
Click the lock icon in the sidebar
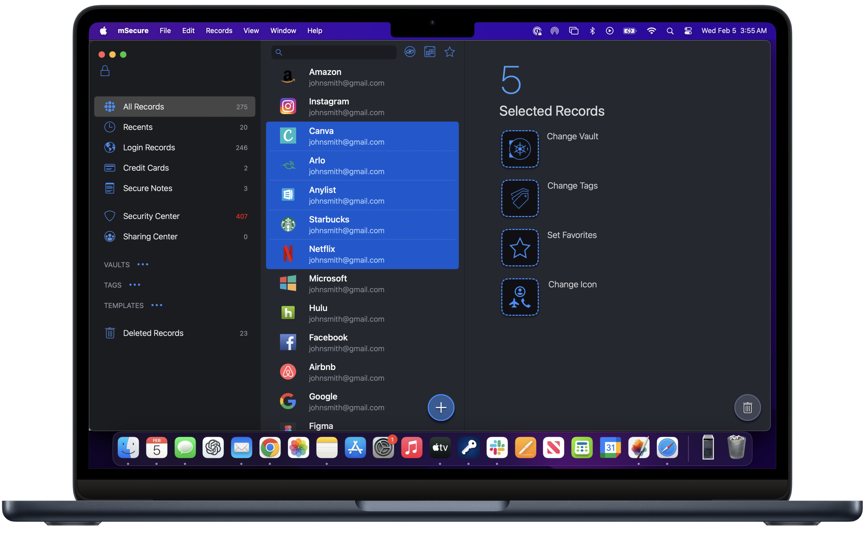click(x=105, y=71)
